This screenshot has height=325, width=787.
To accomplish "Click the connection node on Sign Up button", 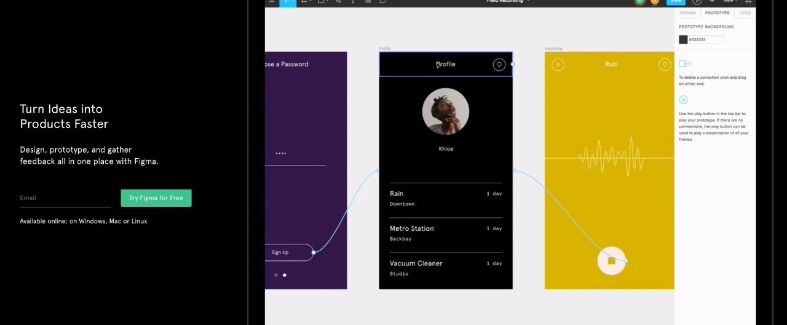I will 314,252.
